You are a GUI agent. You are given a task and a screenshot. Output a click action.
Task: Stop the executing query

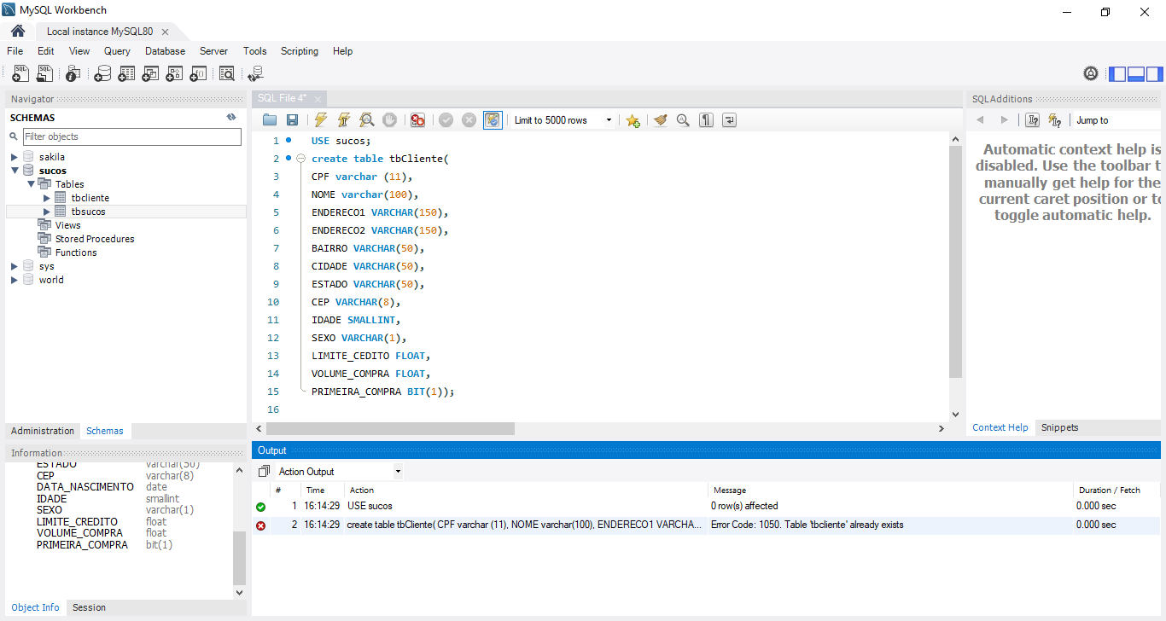coord(389,120)
